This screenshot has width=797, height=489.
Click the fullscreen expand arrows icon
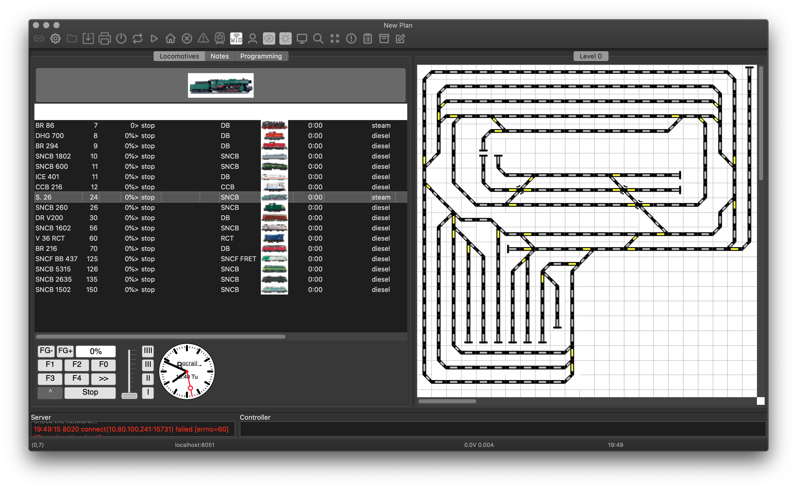tap(335, 38)
